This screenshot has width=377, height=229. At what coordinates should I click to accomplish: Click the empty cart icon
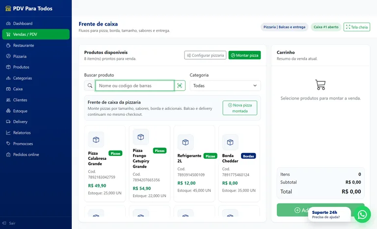320,85
